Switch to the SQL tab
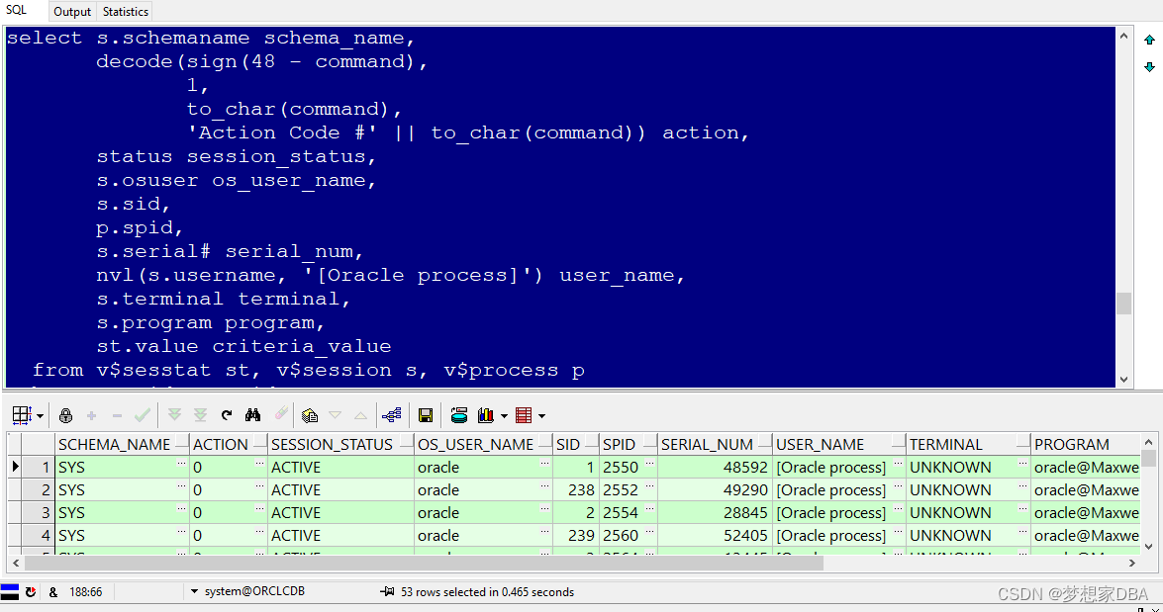Image resolution: width=1163 pixels, height=612 pixels. (x=16, y=10)
